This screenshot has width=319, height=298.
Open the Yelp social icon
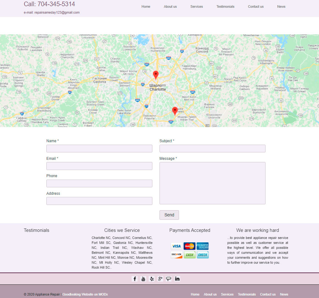152,279
